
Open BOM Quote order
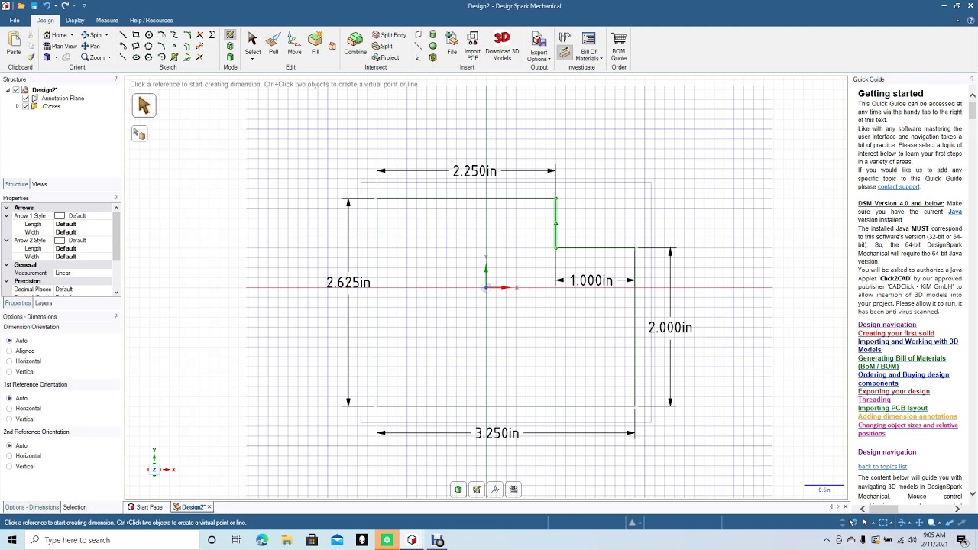[619, 46]
